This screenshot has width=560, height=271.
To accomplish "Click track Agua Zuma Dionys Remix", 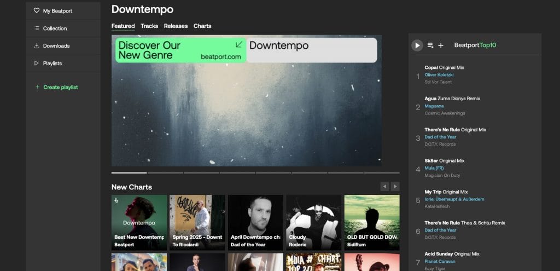I will tap(452, 99).
